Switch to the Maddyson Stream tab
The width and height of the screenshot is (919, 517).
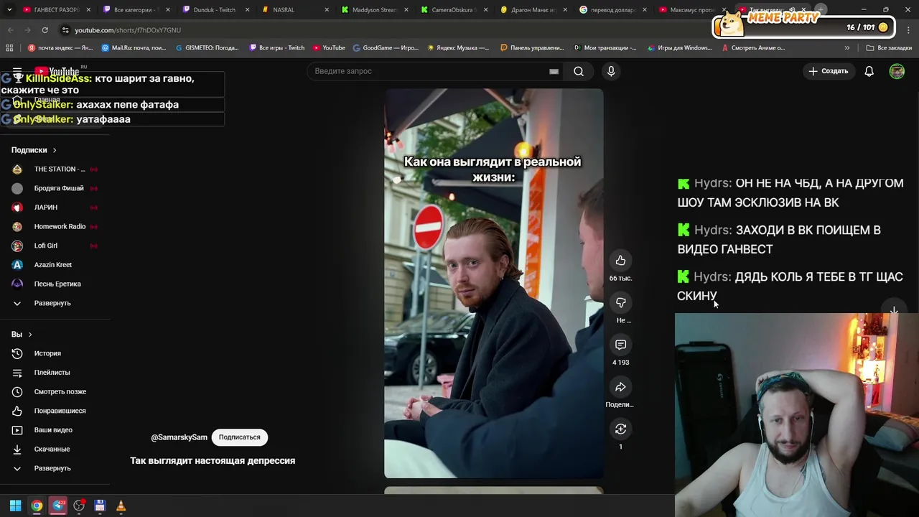(x=373, y=10)
